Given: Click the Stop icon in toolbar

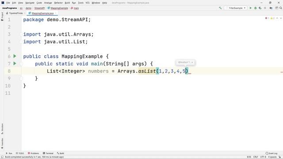Looking at the screenshot, I should [x=265, y=8].
